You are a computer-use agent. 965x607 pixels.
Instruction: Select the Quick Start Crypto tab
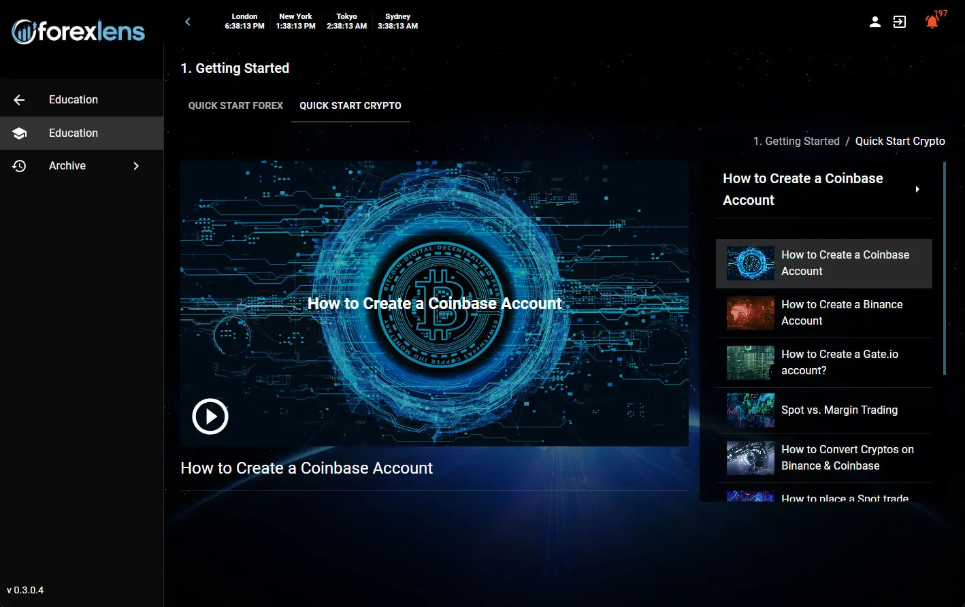(x=350, y=105)
